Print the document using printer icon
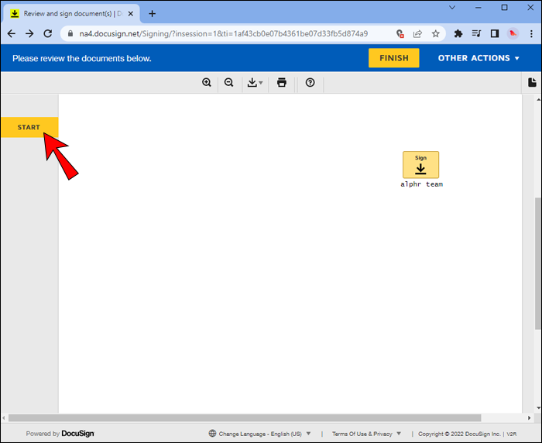 [x=282, y=83]
